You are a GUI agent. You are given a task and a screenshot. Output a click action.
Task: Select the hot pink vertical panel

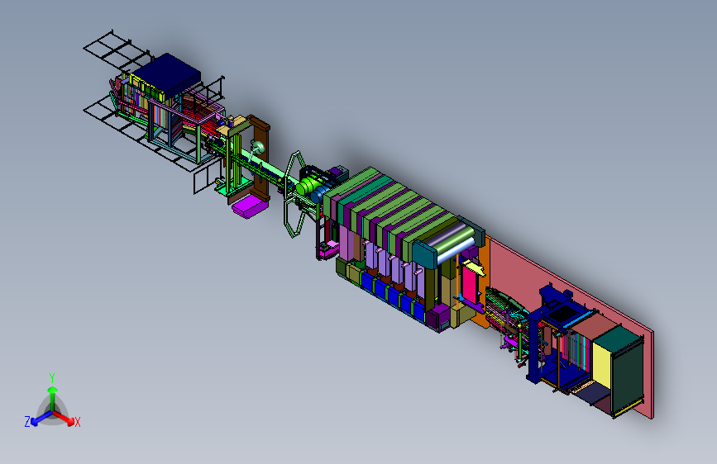(x=469, y=285)
